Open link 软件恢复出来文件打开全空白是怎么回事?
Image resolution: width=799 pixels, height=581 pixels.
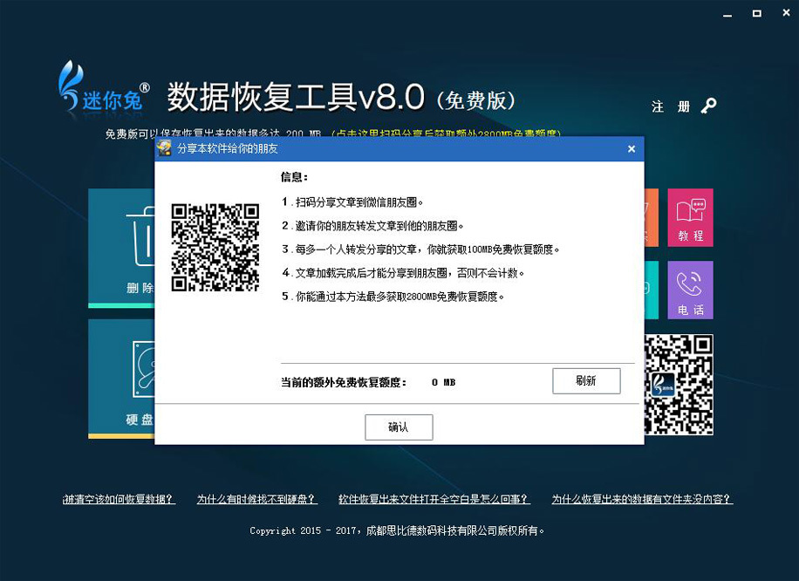pyautogui.click(x=434, y=499)
